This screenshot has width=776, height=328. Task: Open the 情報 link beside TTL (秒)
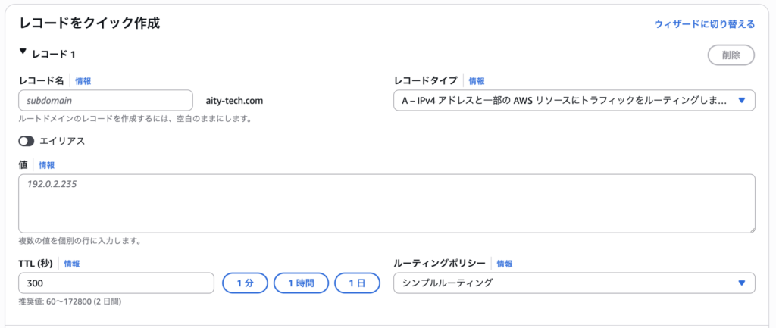pyautogui.click(x=72, y=264)
